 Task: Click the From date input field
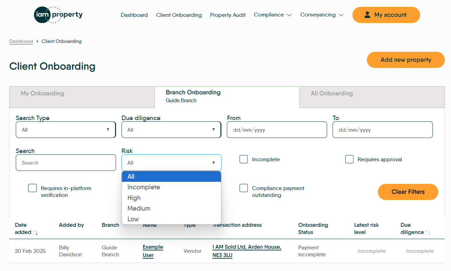277,130
